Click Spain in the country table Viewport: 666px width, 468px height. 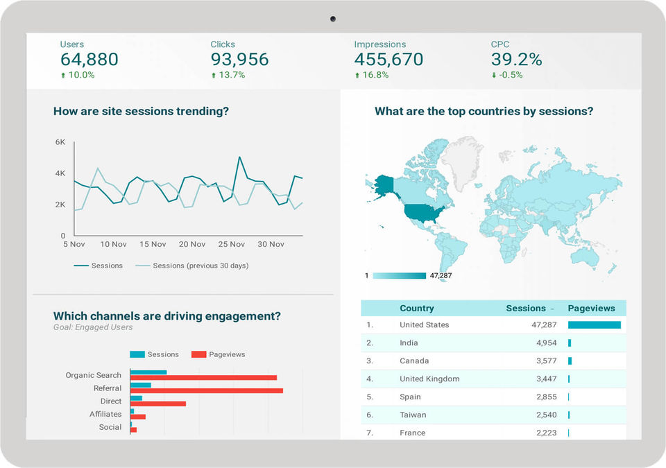(410, 397)
